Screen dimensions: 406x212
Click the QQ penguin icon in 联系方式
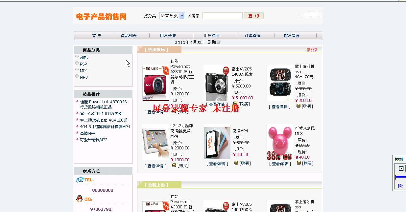click(x=79, y=199)
